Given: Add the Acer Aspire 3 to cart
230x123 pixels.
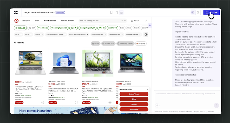Looking at the screenshot, I should [x=86, y=103].
